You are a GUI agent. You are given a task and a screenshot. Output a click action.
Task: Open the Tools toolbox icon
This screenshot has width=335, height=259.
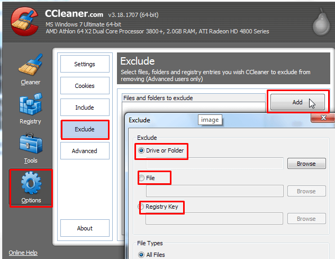coord(31,144)
